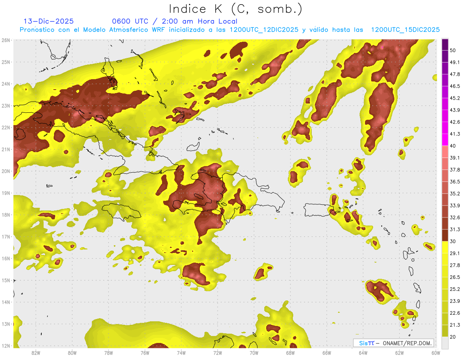The height and width of the screenshot is (358, 463).
Task: Click the longitude axis label '76W'
Action: 145,353
